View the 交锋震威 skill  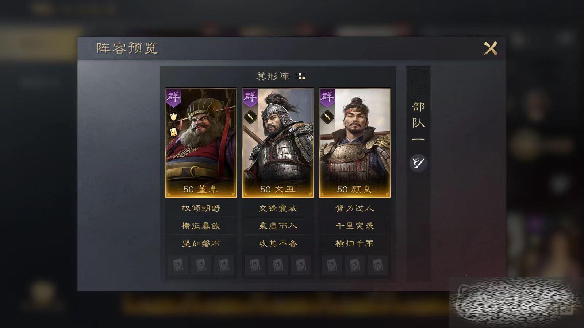point(278,208)
